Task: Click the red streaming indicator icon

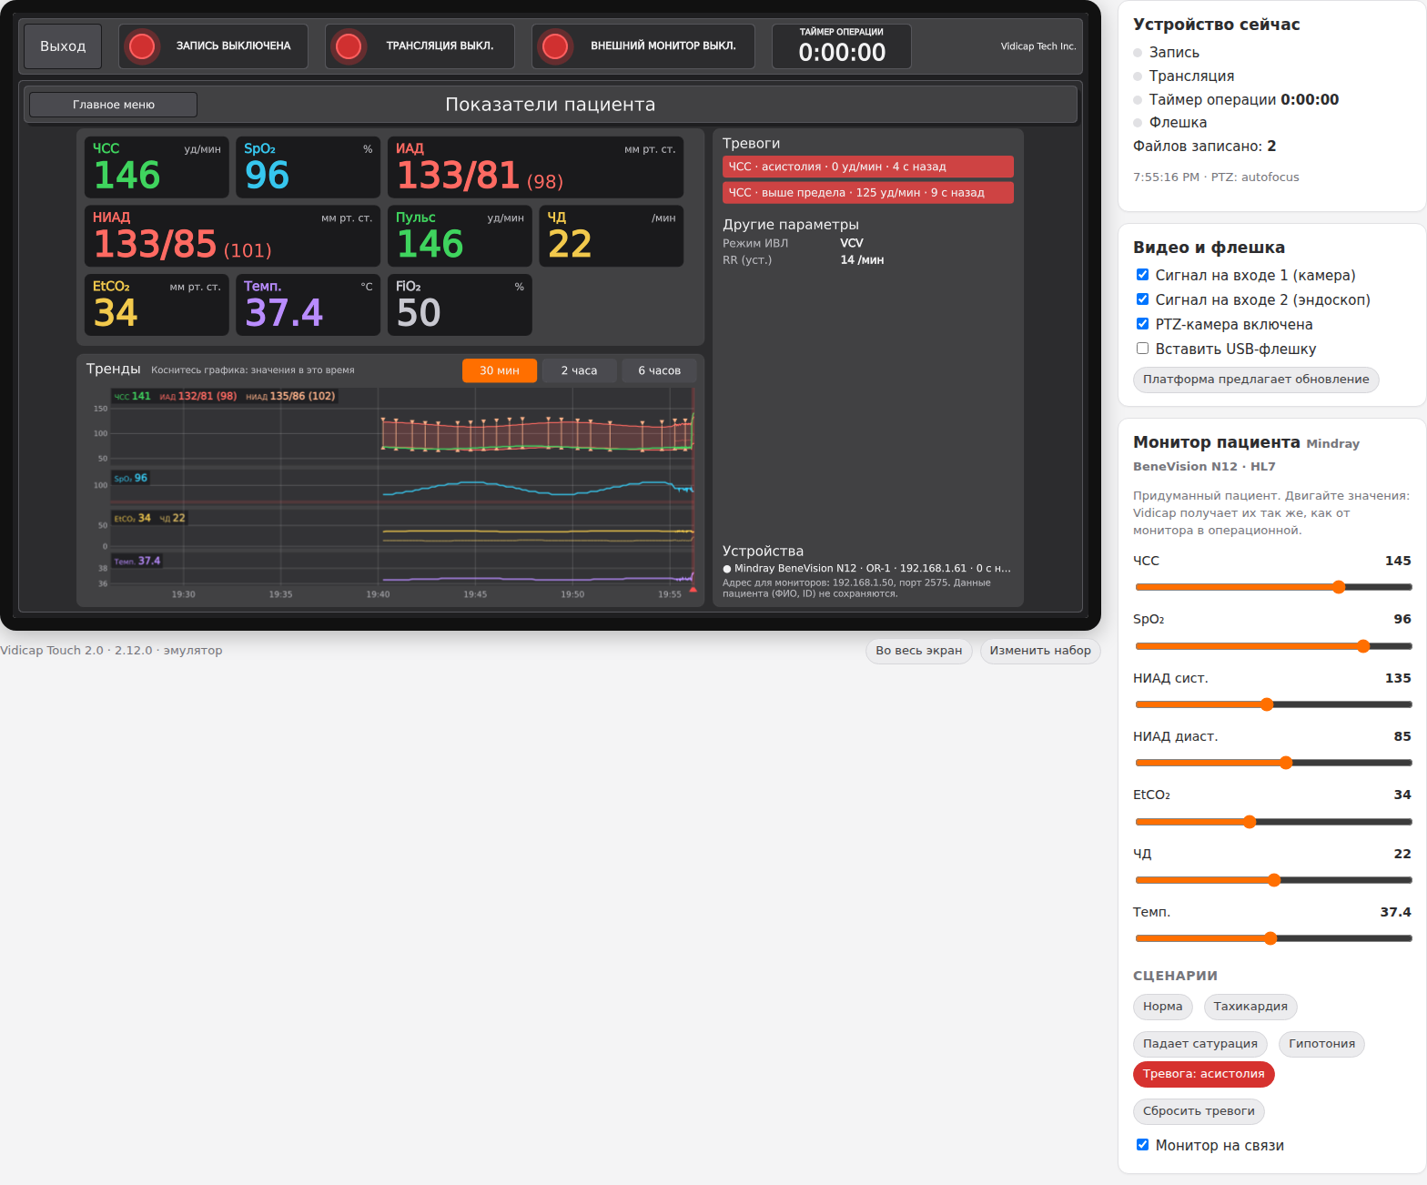Action: point(349,46)
